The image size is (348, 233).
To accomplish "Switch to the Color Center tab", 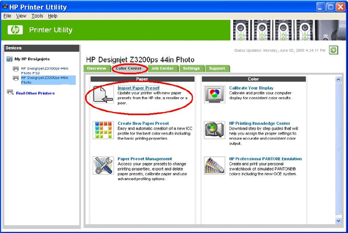I will (129, 68).
